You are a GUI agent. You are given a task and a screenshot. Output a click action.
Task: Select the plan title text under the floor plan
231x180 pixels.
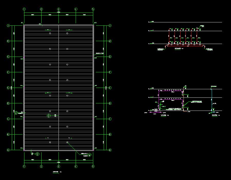coord(56,172)
